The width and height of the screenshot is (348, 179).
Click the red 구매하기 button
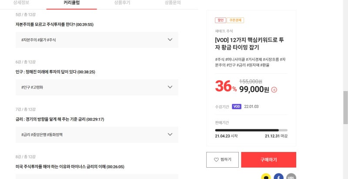268,160
